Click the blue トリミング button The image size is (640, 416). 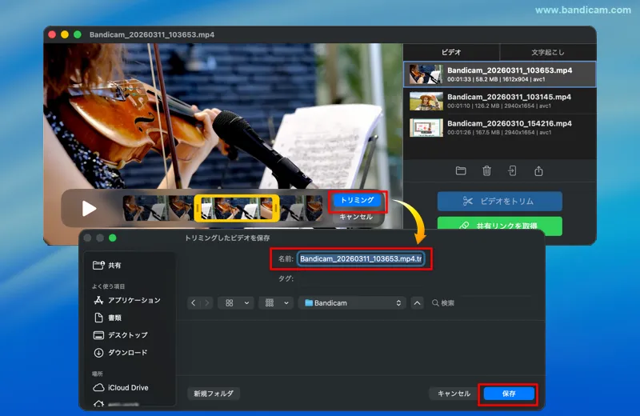pyautogui.click(x=357, y=200)
